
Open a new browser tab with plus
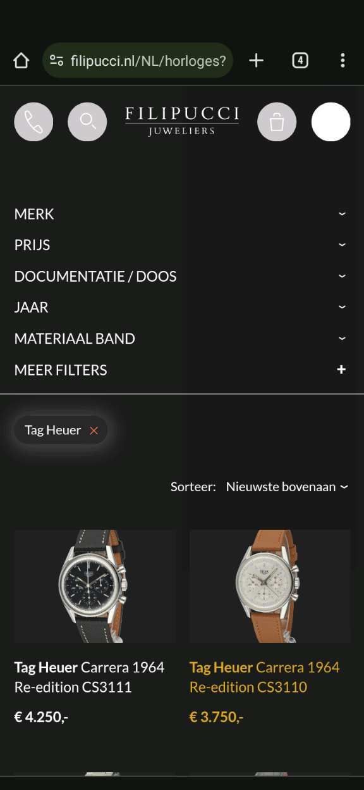256,61
